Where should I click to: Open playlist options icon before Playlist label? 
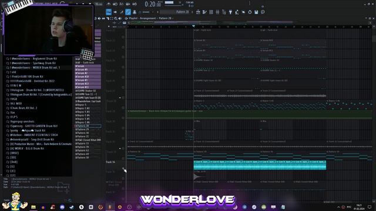(x=126, y=18)
